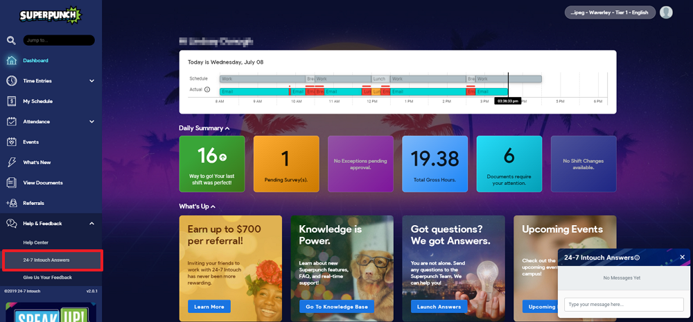693x322 pixels.
Task: Click the What's New lightning icon
Action: (x=12, y=162)
